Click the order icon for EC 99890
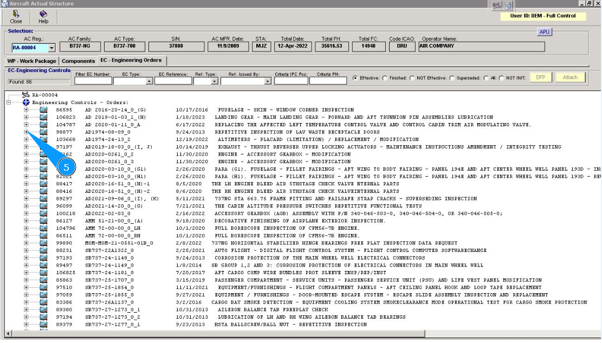Viewport: 602px width, 343px height. (43, 243)
